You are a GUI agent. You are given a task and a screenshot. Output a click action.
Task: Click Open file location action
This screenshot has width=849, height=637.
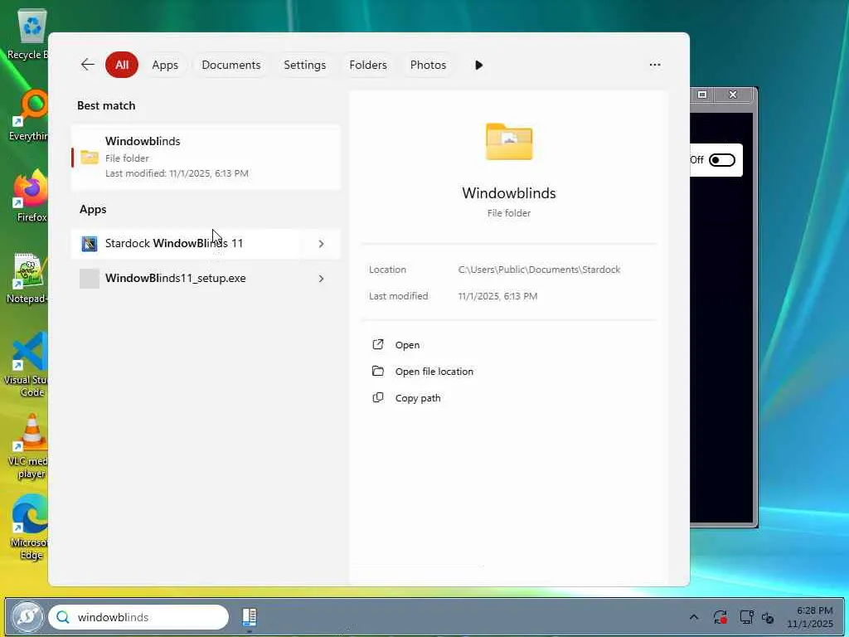tap(434, 372)
